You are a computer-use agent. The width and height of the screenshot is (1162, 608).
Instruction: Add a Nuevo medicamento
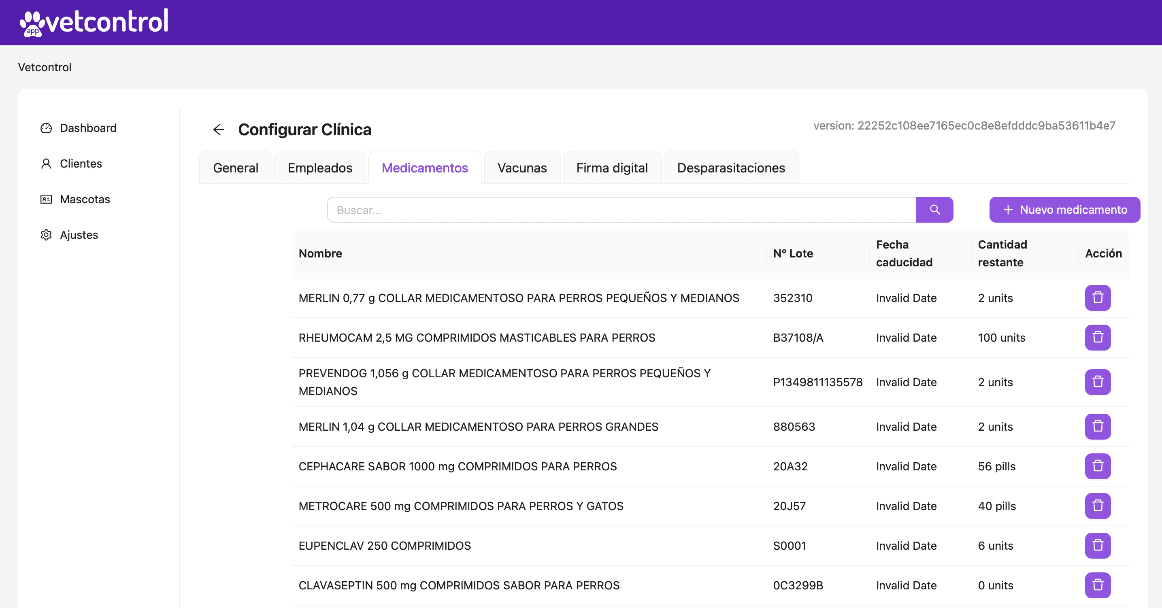1064,210
